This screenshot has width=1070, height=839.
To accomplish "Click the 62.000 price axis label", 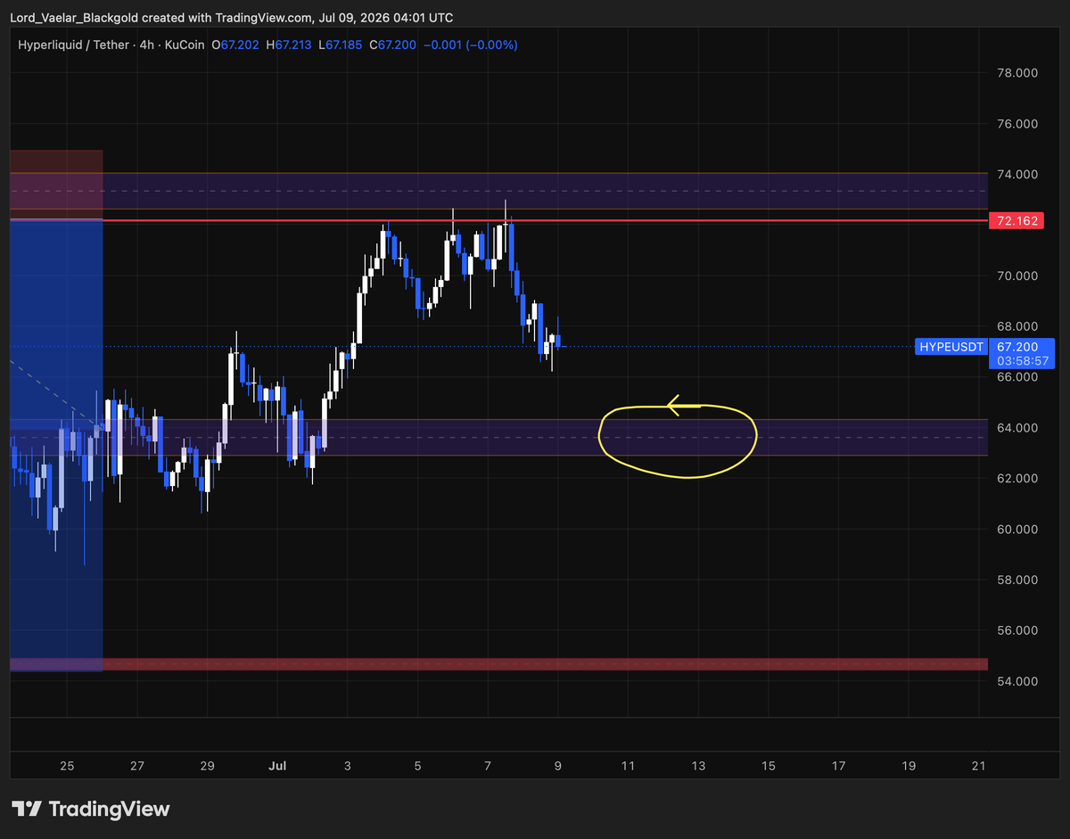I will (x=1017, y=479).
